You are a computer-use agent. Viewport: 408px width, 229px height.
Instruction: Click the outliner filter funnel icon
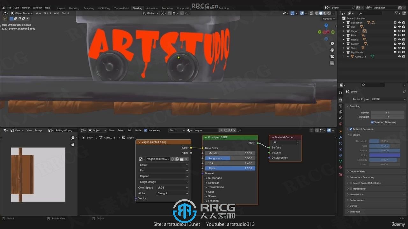pyautogui.click(x=396, y=13)
